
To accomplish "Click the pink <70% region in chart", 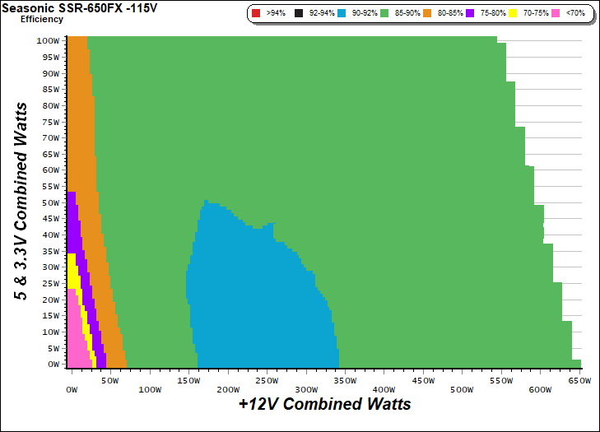I will 75,337.
